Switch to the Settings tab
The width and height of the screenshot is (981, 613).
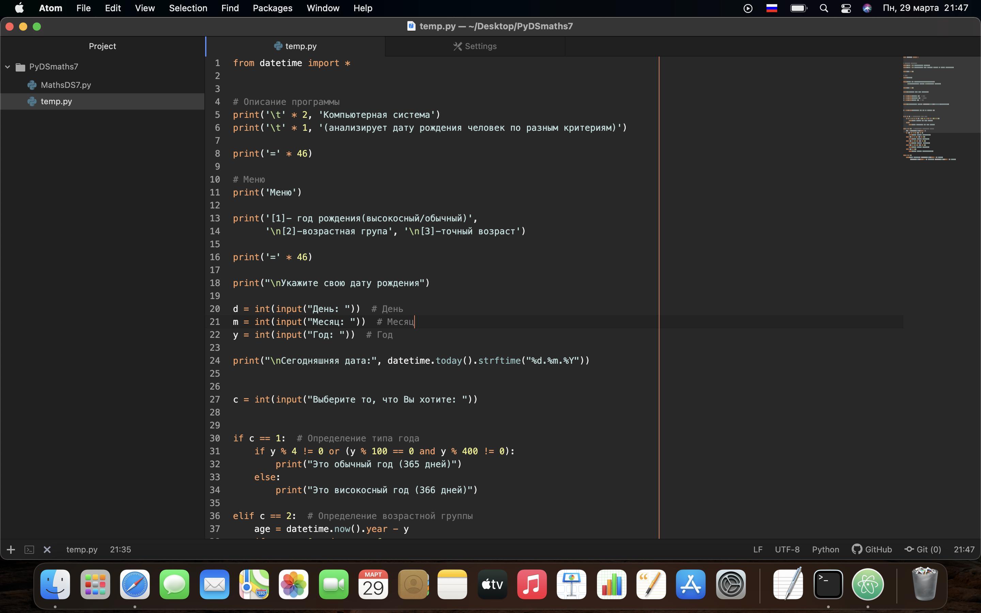pos(475,46)
